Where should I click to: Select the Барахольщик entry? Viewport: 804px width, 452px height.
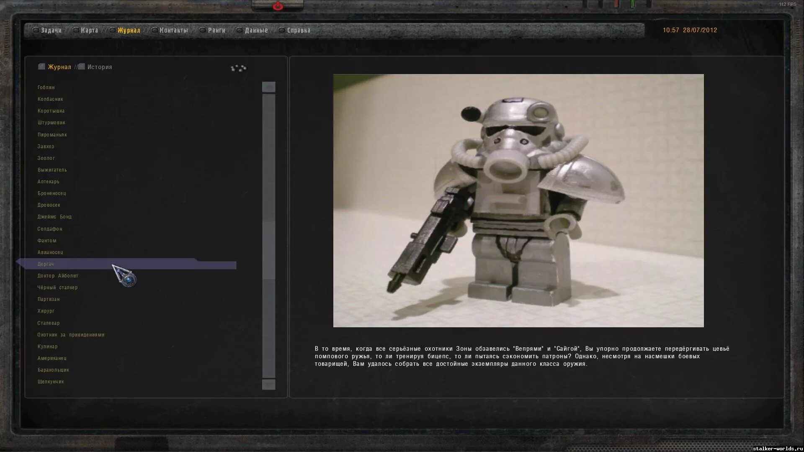pos(53,370)
